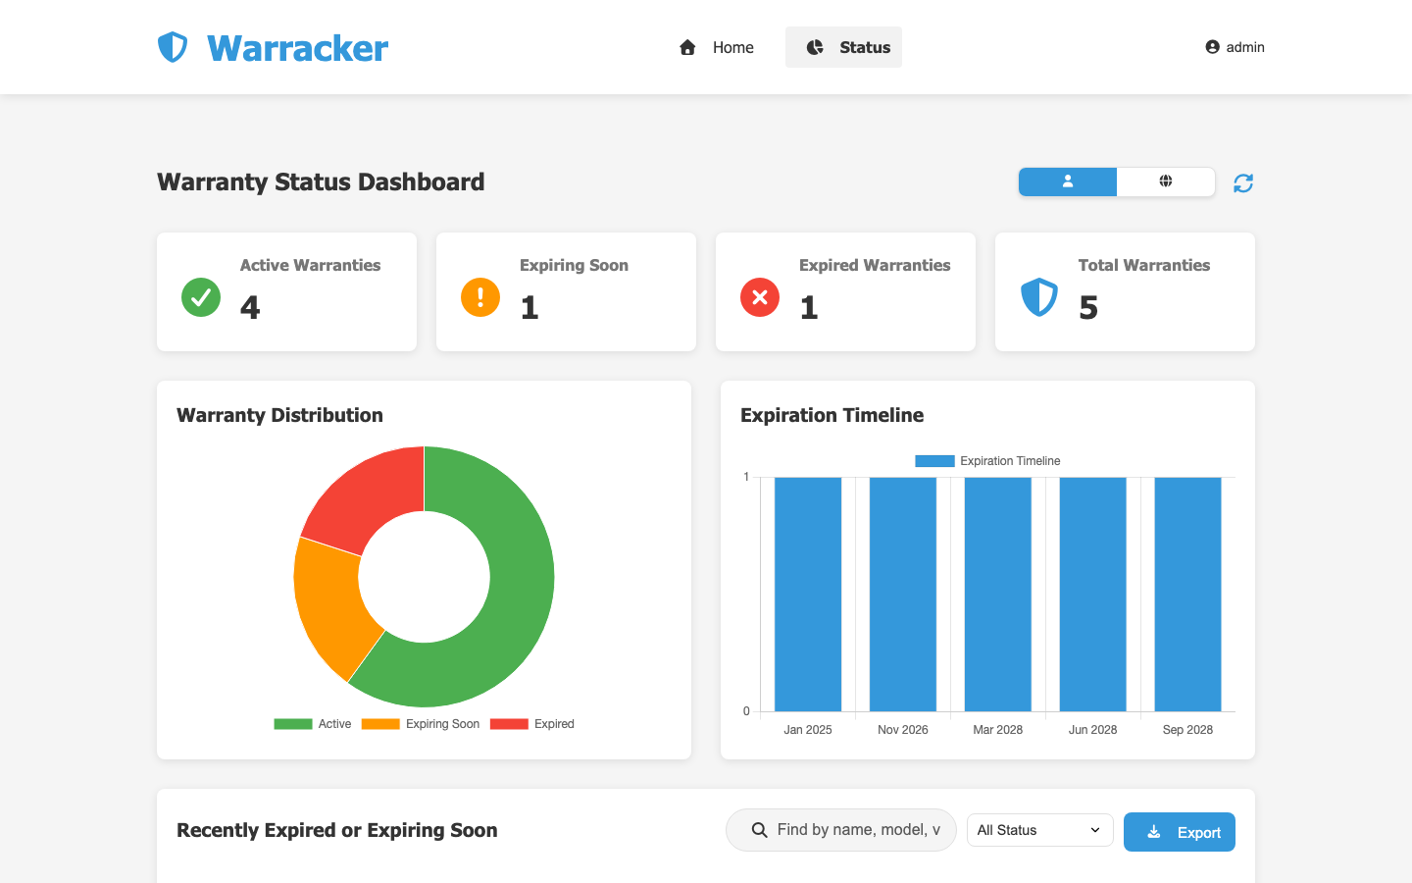Toggle the Active legend item in the chart
The width and height of the screenshot is (1412, 883).
point(313,724)
